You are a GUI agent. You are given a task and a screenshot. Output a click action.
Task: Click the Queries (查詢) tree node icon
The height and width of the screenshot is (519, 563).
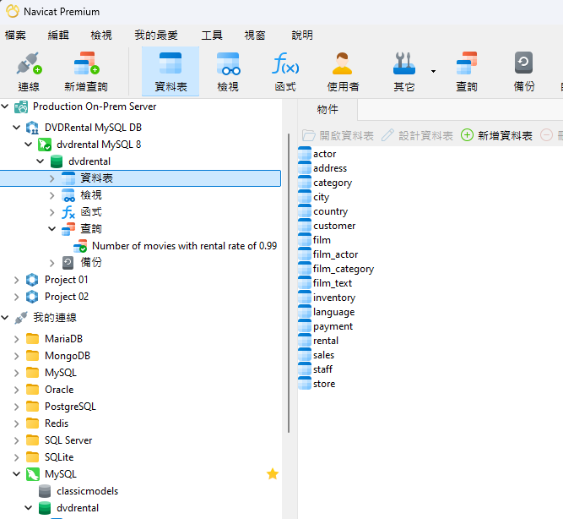tap(68, 229)
